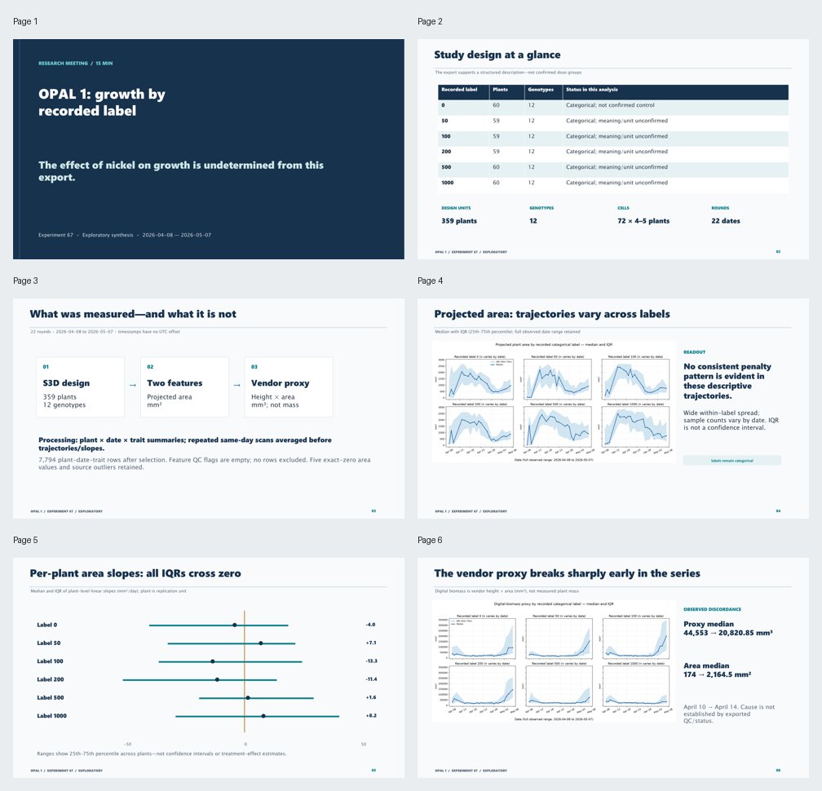Click the median dot on the Label 0 range
The height and width of the screenshot is (791, 822).
pyautogui.click(x=234, y=625)
